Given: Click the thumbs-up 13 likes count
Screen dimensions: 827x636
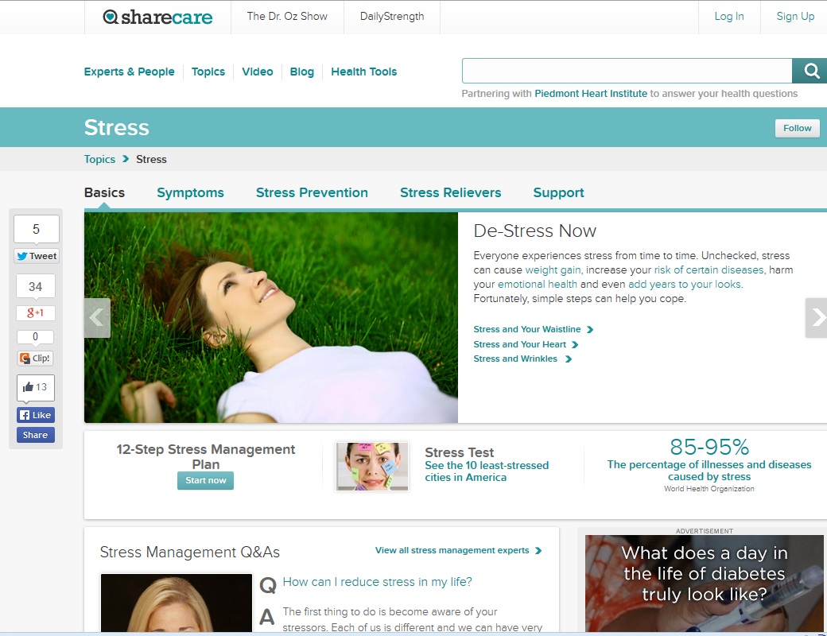Looking at the screenshot, I should pyautogui.click(x=35, y=387).
